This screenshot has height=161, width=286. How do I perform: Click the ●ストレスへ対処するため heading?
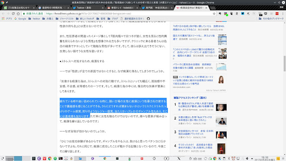coord(82,61)
